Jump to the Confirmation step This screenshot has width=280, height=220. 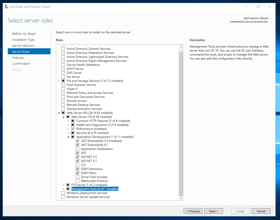pyautogui.click(x=21, y=64)
